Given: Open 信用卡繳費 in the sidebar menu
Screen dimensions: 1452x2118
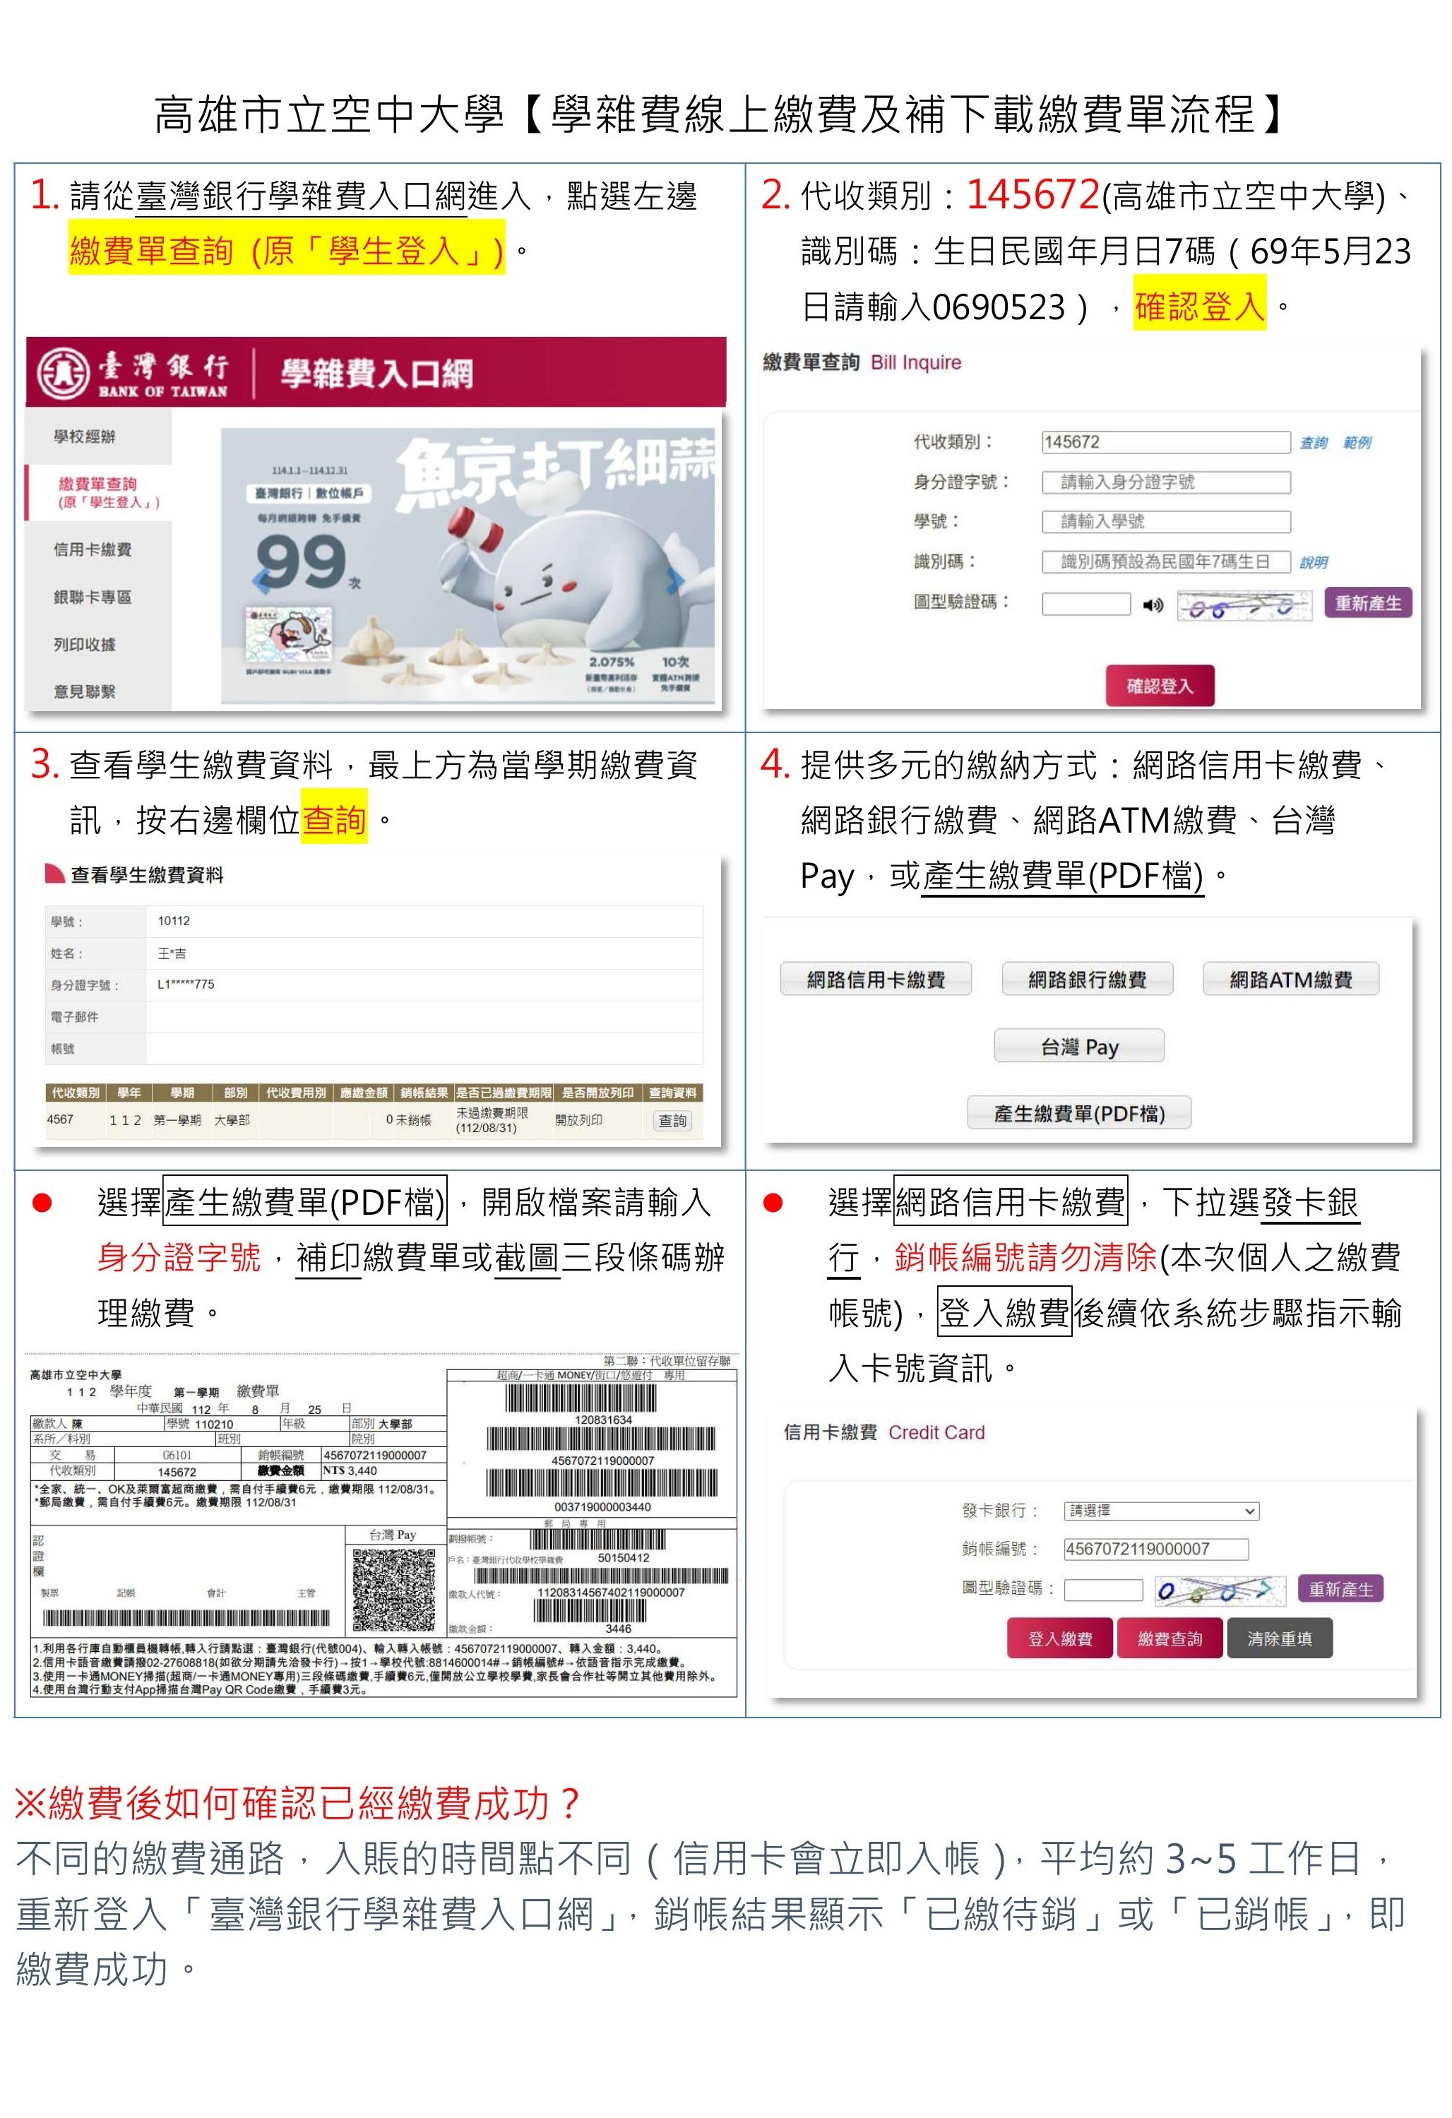Looking at the screenshot, I should point(92,549).
